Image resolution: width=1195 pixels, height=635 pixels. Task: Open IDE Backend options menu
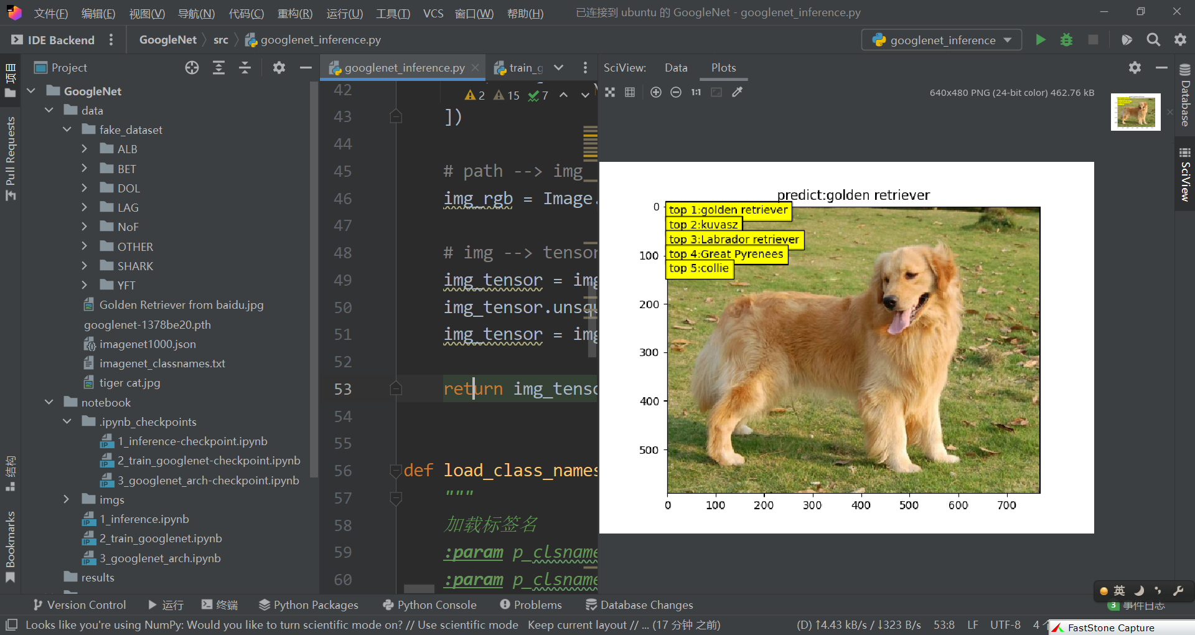pos(111,40)
